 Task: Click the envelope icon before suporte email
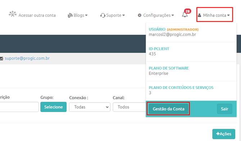[1, 58]
